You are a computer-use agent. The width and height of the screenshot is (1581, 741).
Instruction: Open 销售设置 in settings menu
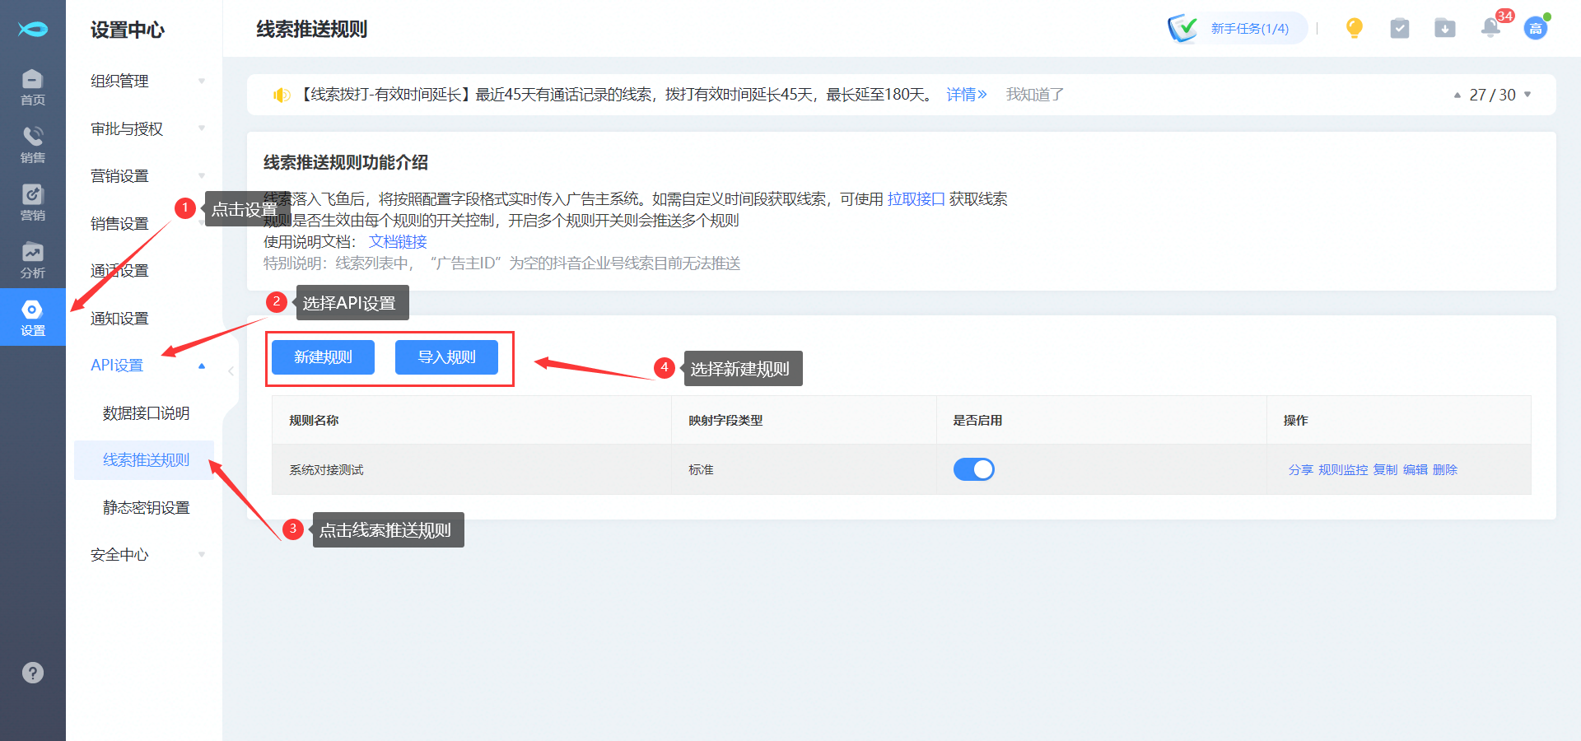[119, 224]
